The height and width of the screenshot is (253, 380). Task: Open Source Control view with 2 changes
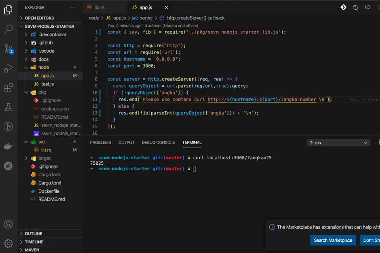9,49
